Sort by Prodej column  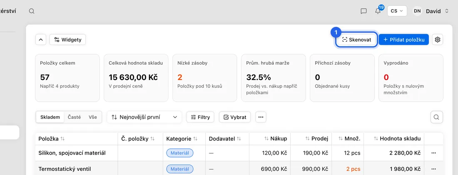click(316, 139)
